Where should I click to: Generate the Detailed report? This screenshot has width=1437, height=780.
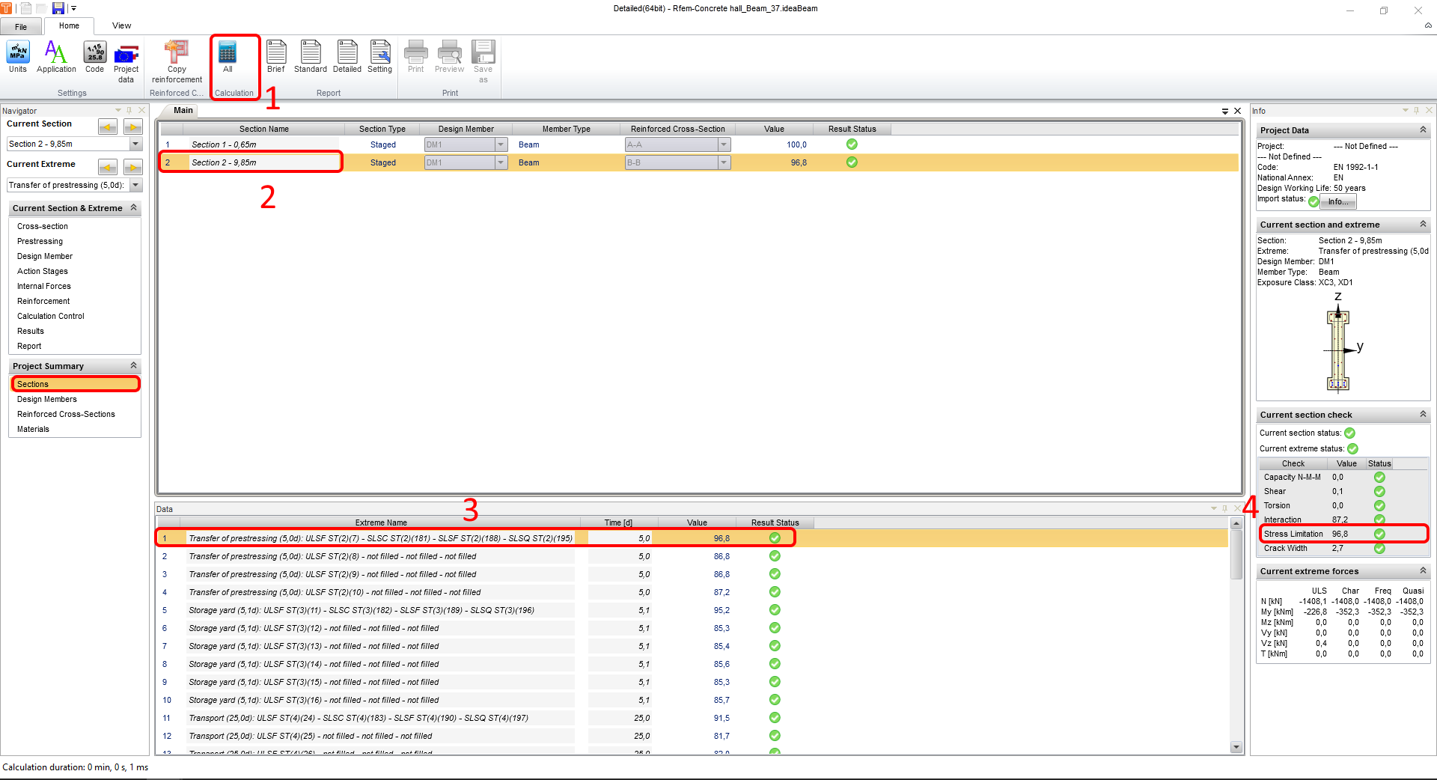(x=347, y=57)
